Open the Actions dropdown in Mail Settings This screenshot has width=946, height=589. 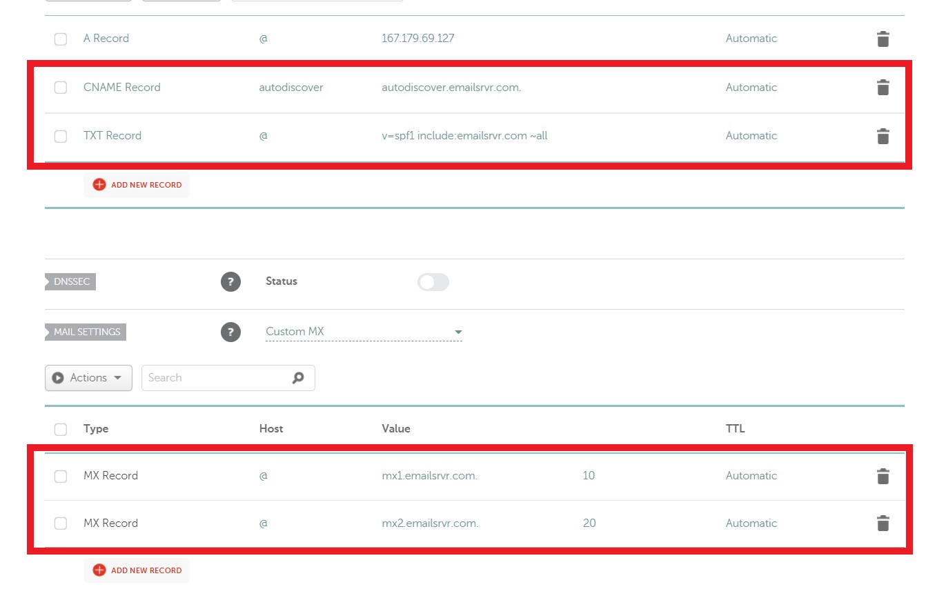tap(88, 378)
